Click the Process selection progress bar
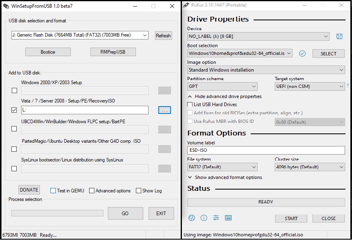 (57, 213)
